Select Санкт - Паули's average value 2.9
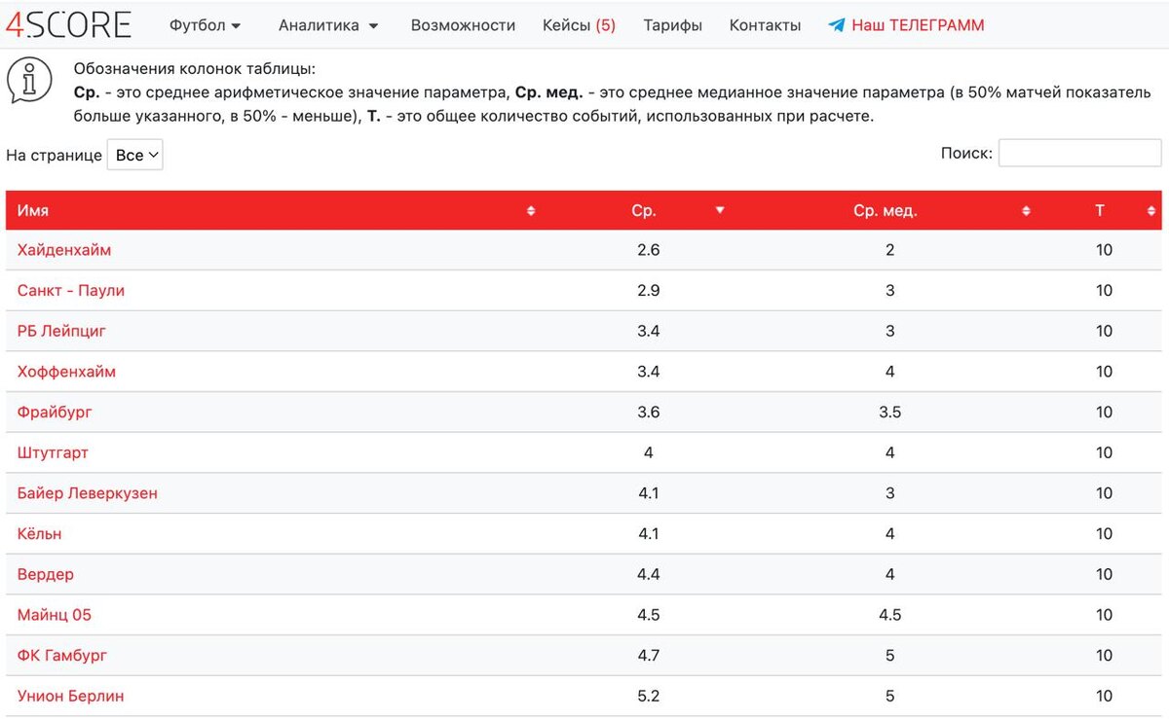The image size is (1169, 719). [648, 291]
